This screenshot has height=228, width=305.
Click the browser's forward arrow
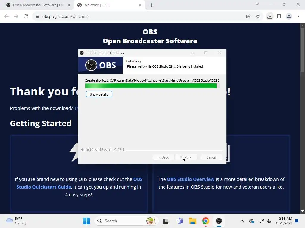(x=16, y=17)
